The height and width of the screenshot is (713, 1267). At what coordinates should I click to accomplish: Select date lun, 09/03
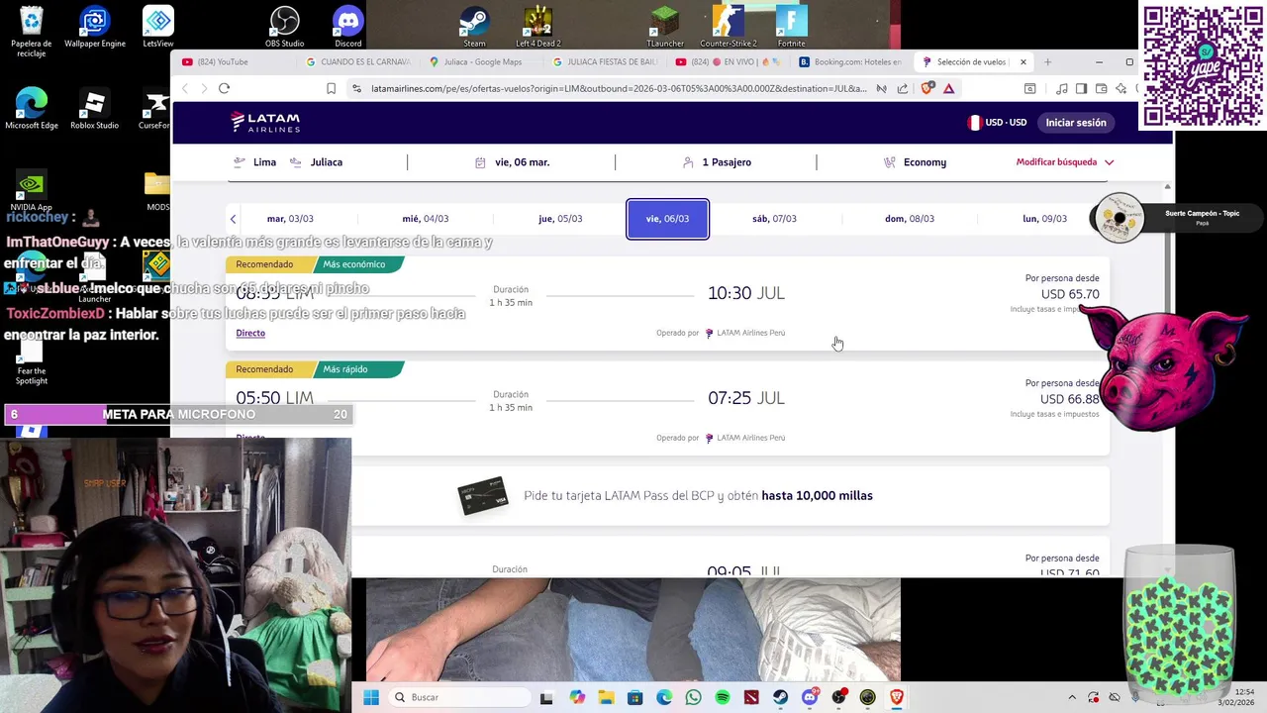point(1044,219)
